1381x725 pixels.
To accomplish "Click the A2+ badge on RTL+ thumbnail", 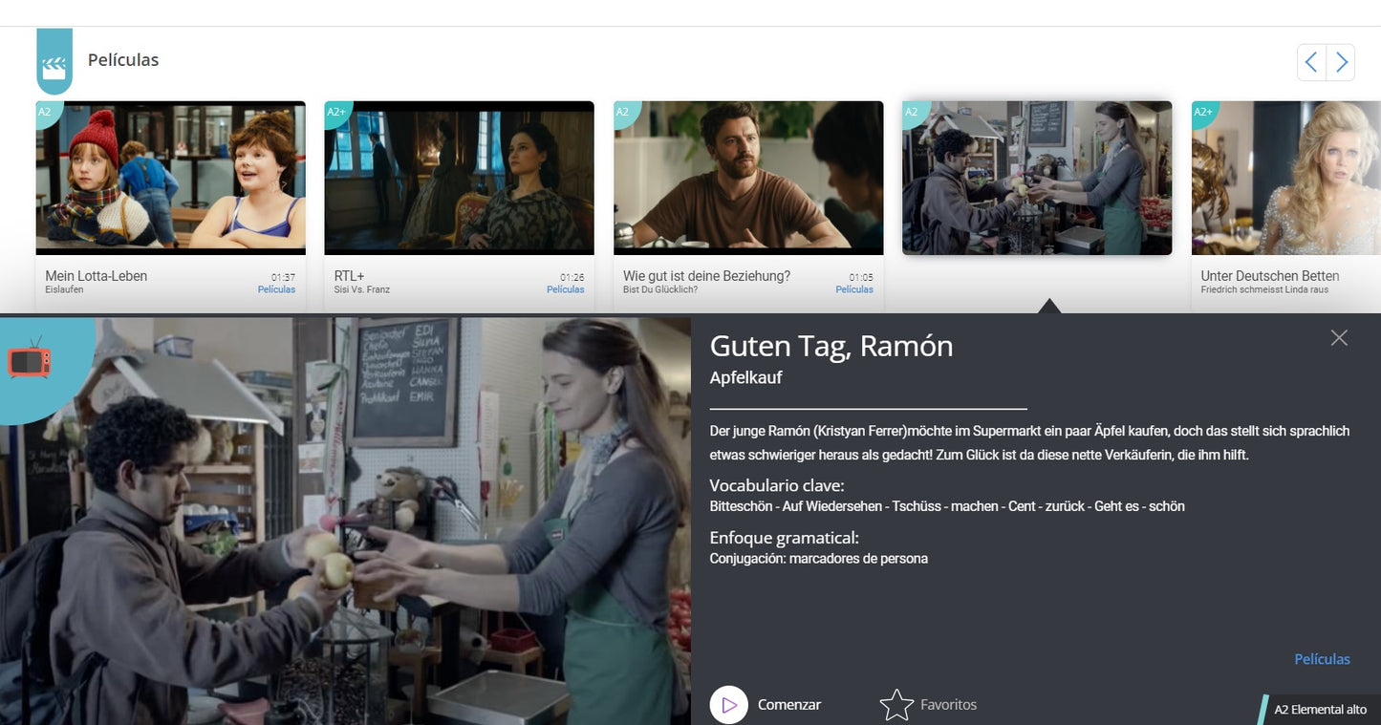I will tap(336, 113).
